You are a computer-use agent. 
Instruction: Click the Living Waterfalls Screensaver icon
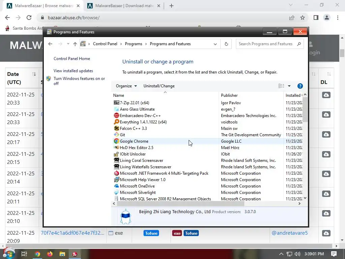tap(116, 167)
